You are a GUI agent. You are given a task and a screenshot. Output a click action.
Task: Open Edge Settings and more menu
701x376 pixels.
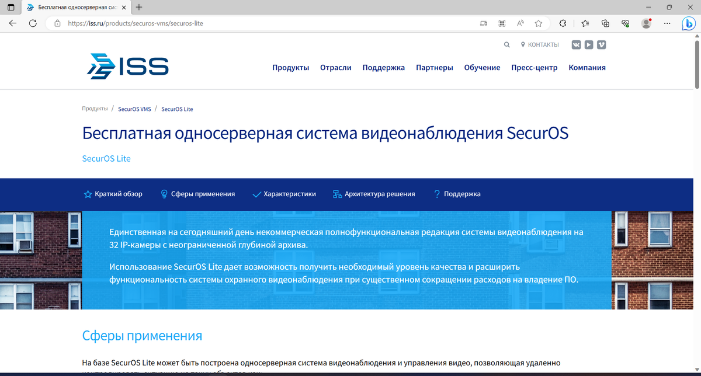coord(668,23)
